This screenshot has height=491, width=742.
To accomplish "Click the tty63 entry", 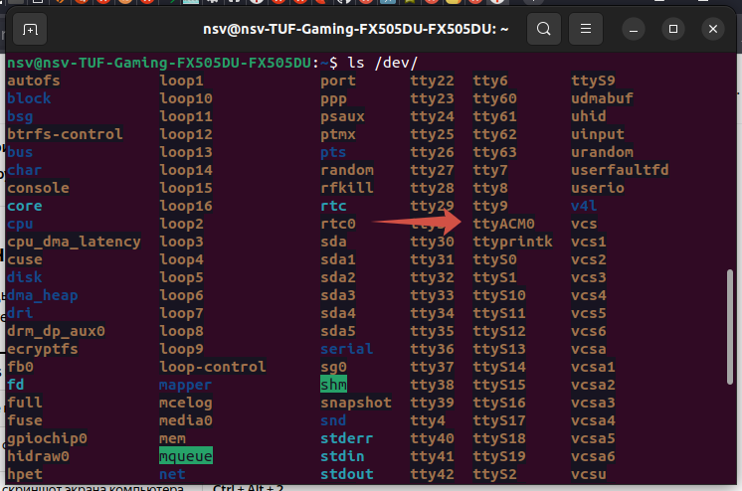I will pos(494,152).
